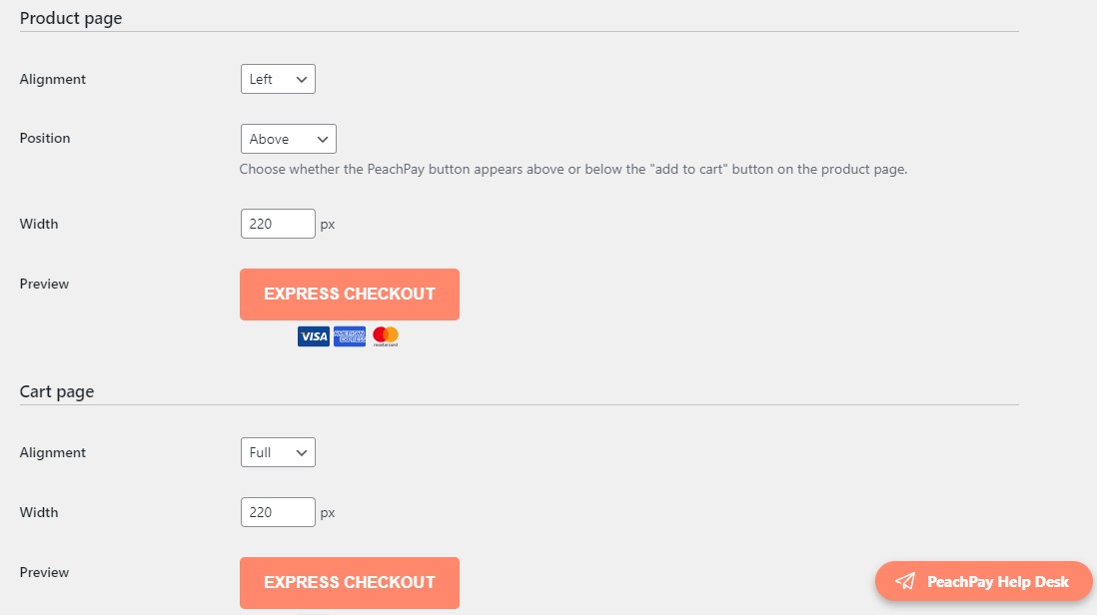The image size is (1097, 615).
Task: Click the Product page Express Checkout preview button
Action: 350,295
